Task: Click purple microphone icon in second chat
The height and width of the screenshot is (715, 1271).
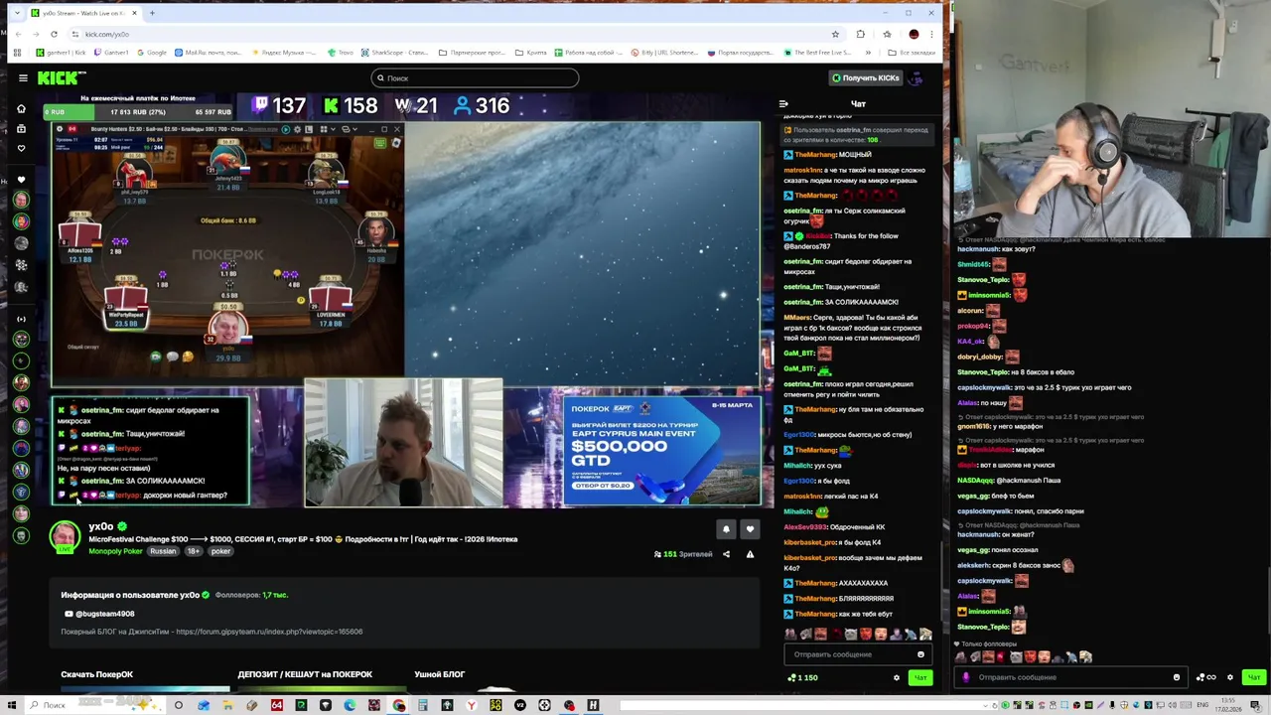Action: (966, 677)
